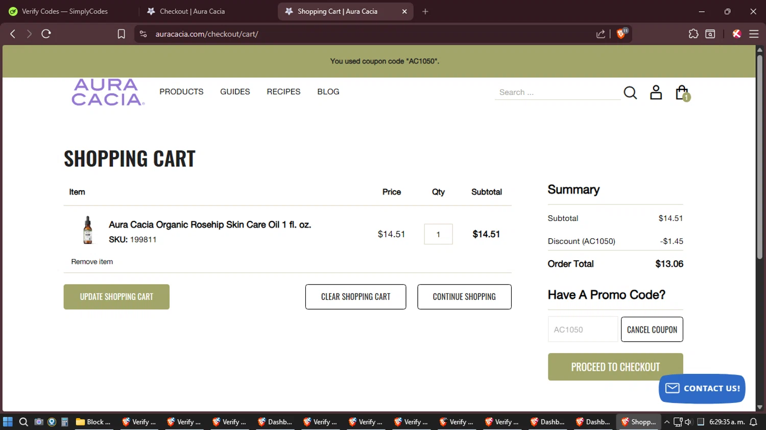This screenshot has height=430, width=766.
Task: Click Clear Shopping Cart button
Action: click(356, 297)
